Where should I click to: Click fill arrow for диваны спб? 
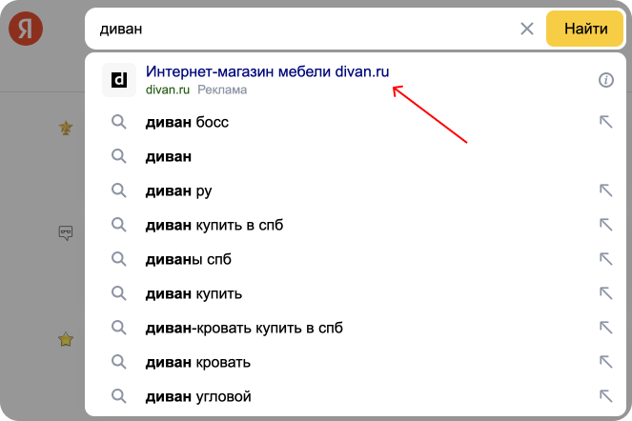coord(606,259)
